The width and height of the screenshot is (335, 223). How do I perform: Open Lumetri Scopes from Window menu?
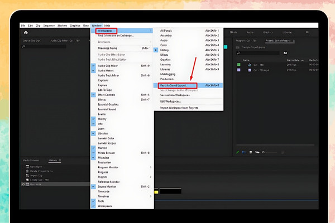pyautogui.click(x=122, y=143)
